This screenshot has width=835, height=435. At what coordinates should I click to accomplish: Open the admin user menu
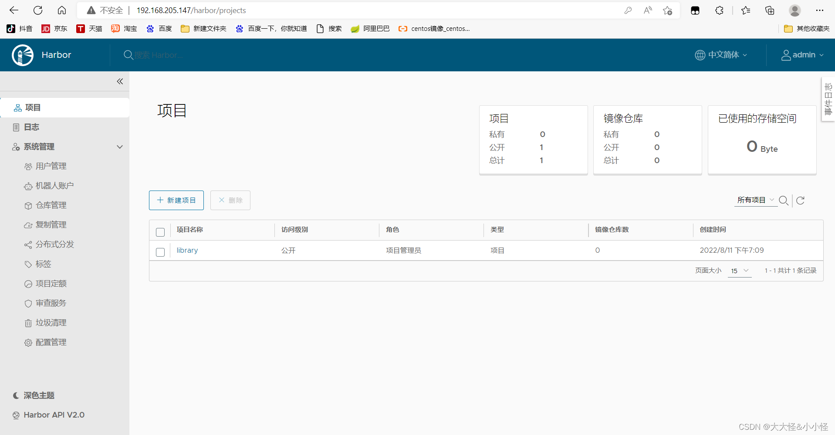(x=802, y=55)
